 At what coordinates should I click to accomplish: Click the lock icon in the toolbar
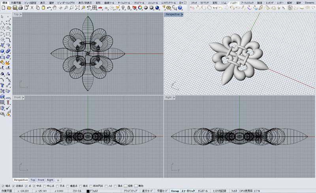pyautogui.click(x=129, y=8)
